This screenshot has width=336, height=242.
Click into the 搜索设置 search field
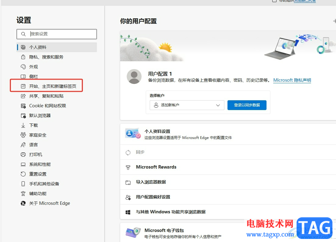pos(57,34)
